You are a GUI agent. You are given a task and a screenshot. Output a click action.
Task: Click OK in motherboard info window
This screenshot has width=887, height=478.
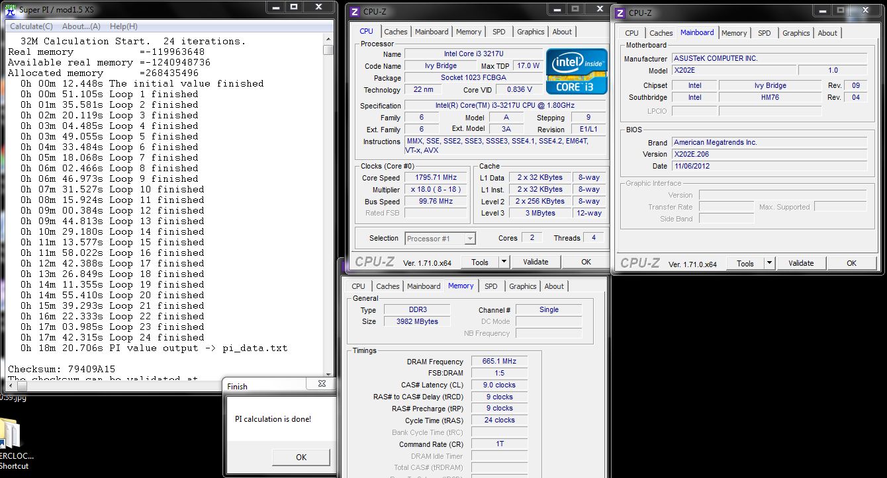coord(851,263)
